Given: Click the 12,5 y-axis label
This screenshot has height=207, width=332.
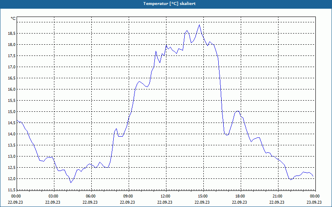Looking at the screenshot, I should coord(11,168).
